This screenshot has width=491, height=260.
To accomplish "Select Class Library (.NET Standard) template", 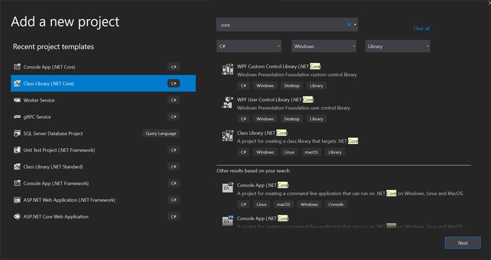I will click(x=104, y=167).
